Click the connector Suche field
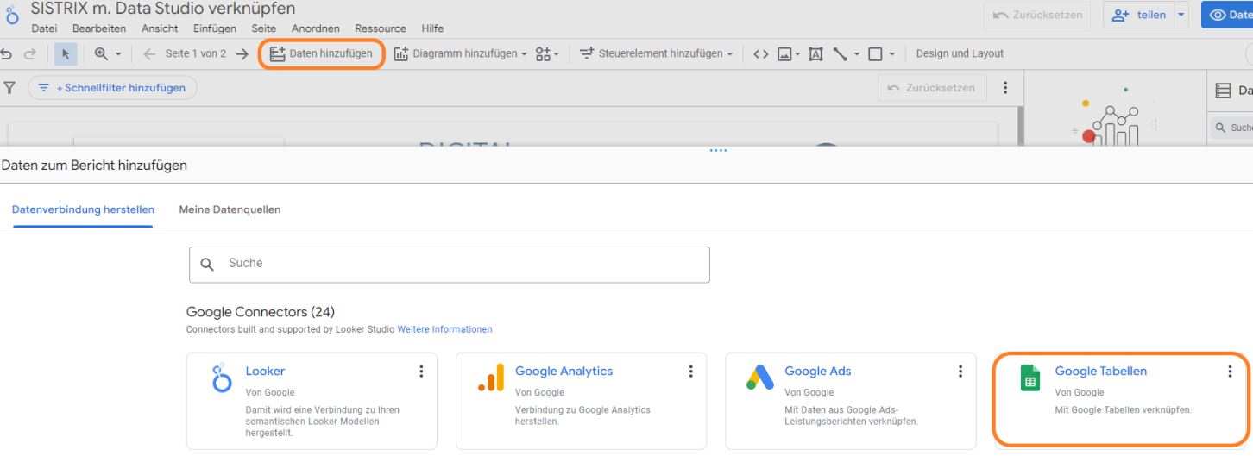 click(x=450, y=265)
